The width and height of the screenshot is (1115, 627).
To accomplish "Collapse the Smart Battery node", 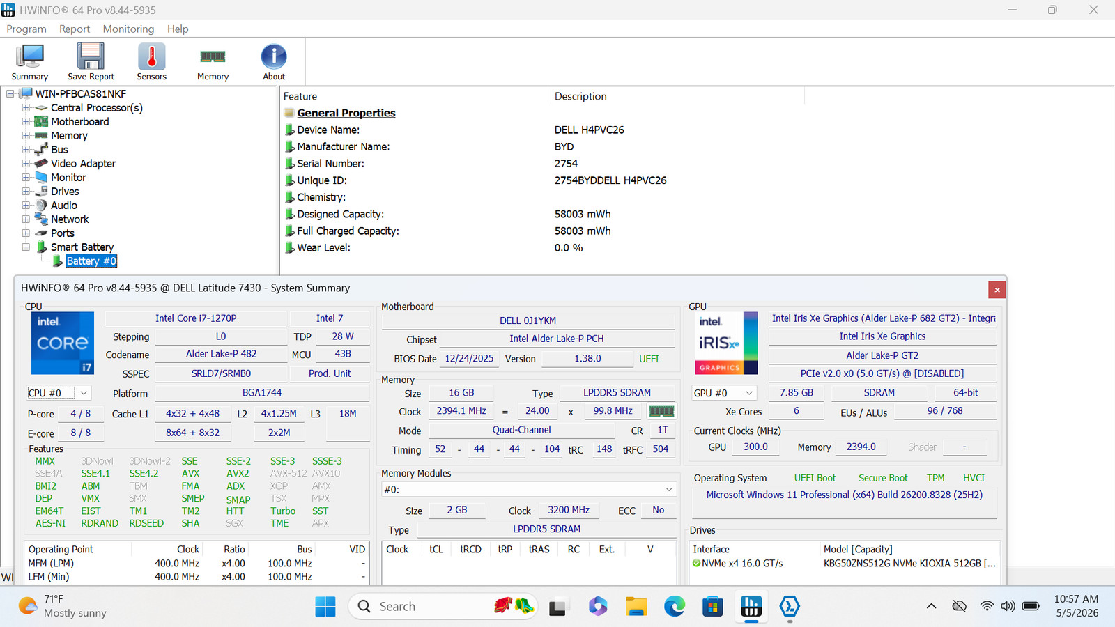I will coord(26,247).
